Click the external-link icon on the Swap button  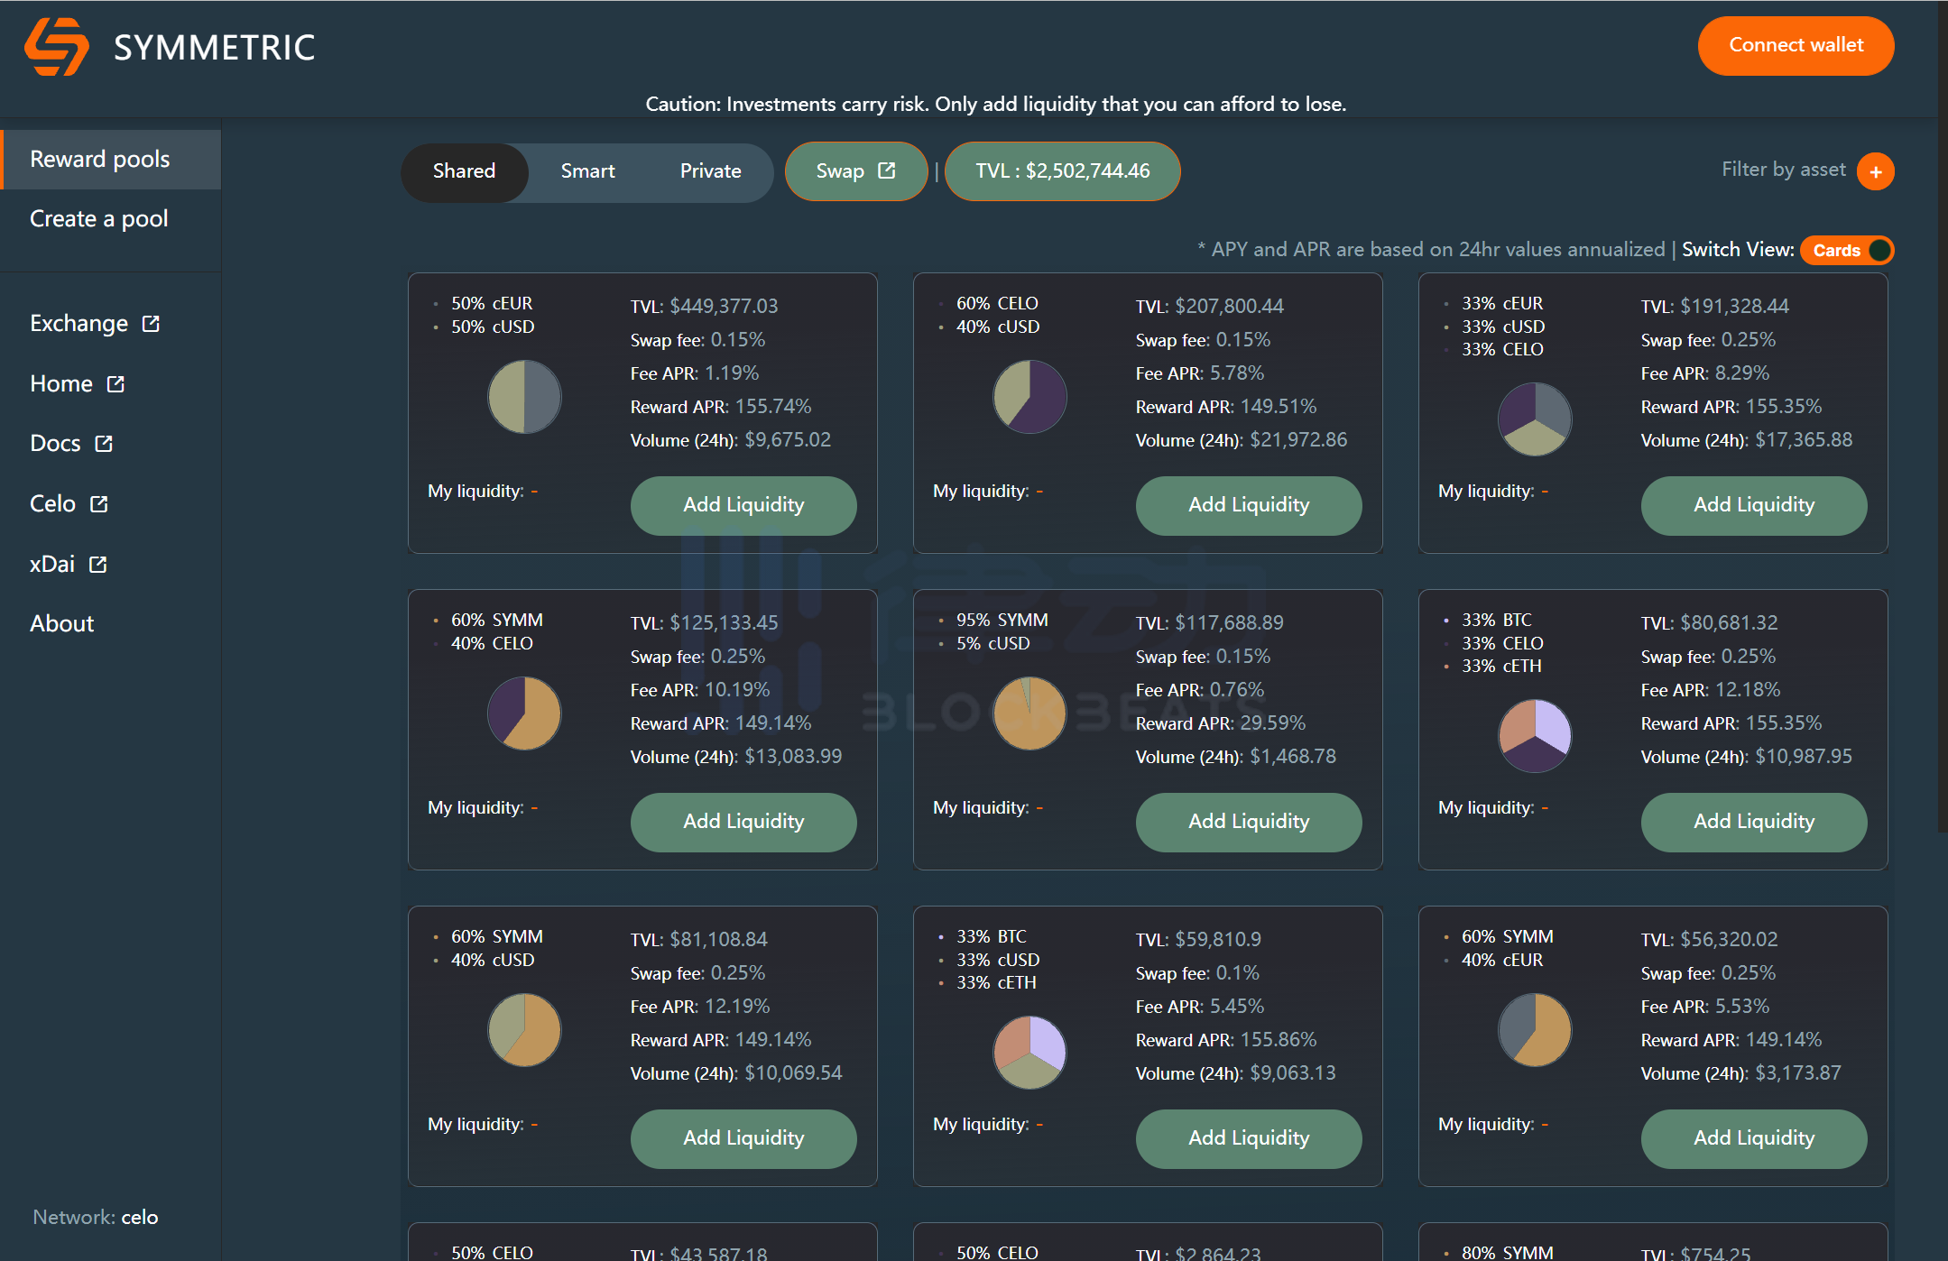(887, 170)
